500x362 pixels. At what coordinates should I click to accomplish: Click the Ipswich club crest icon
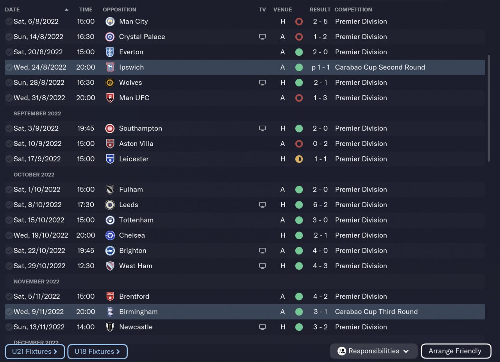(110, 67)
